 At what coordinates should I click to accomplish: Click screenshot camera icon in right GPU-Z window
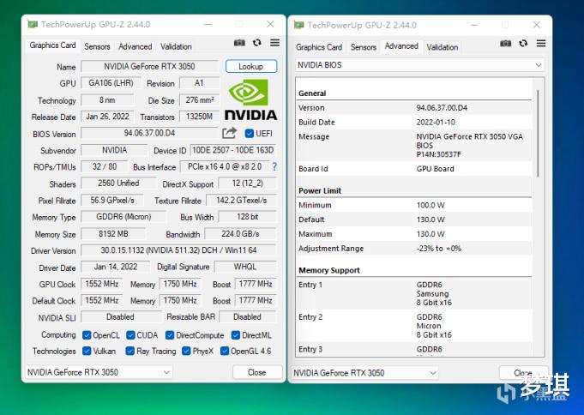[505, 44]
